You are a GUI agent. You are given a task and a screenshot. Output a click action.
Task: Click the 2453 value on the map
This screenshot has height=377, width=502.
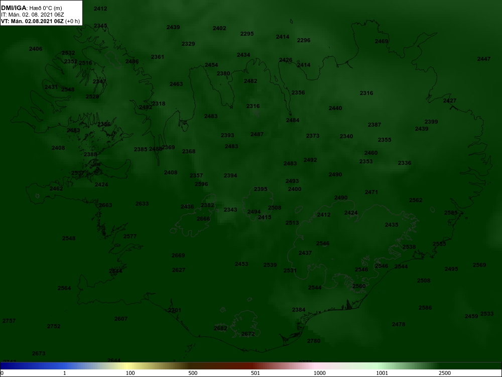241,264
